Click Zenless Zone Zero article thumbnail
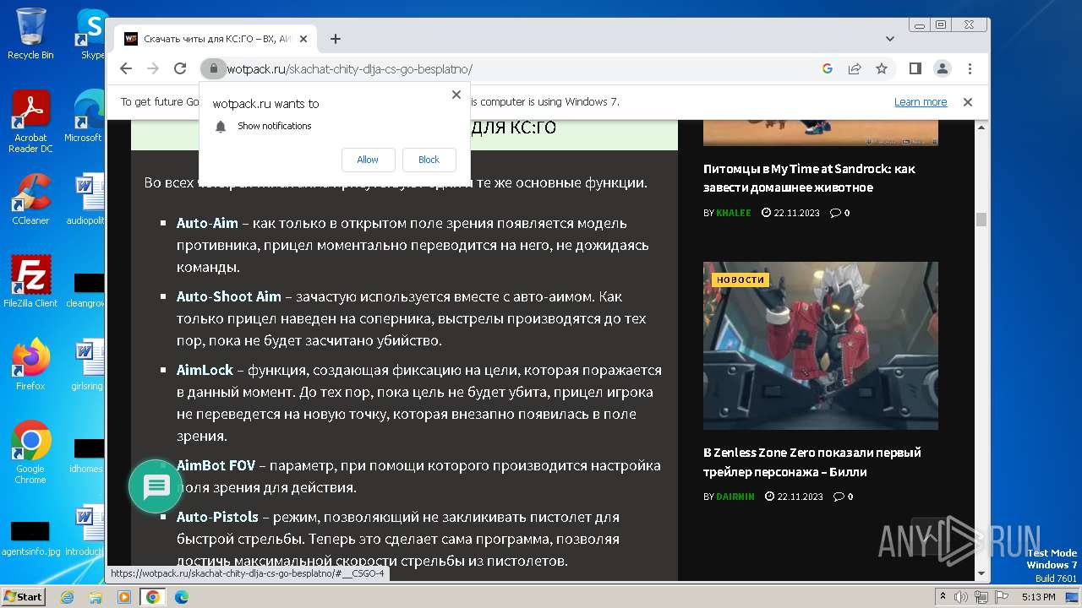 (821, 345)
